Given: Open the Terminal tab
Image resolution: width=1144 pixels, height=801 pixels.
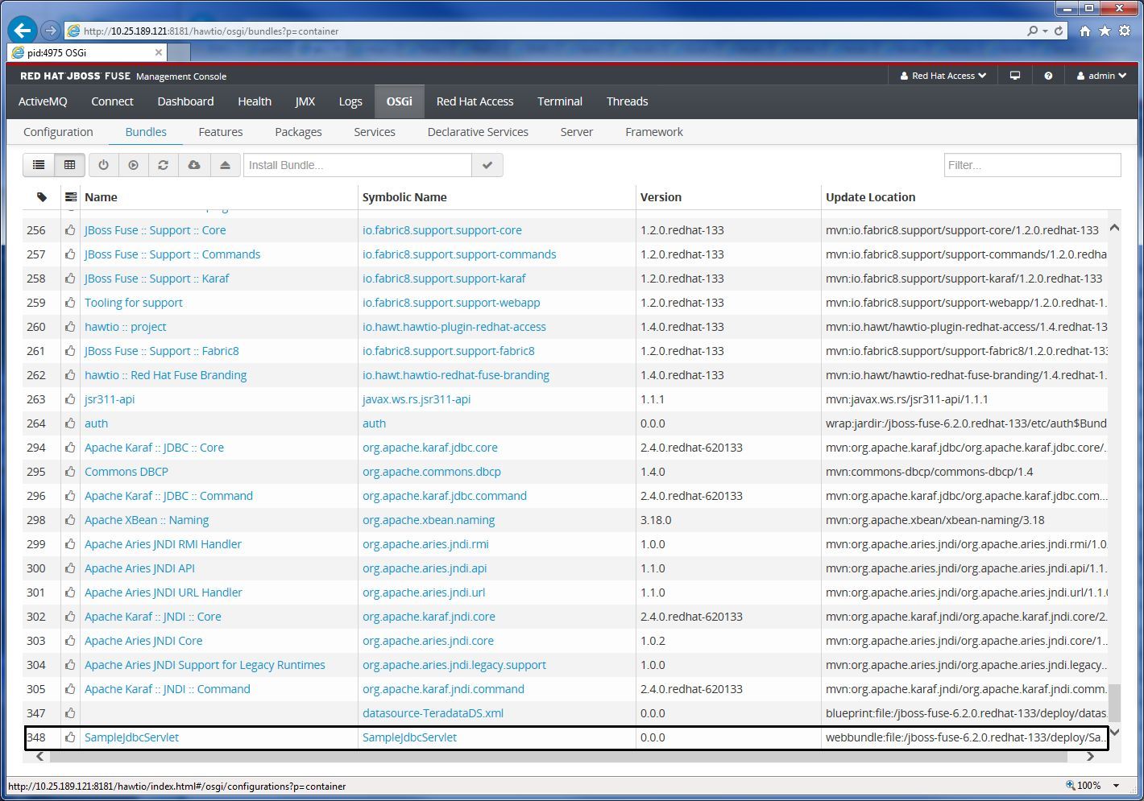Looking at the screenshot, I should 560,101.
